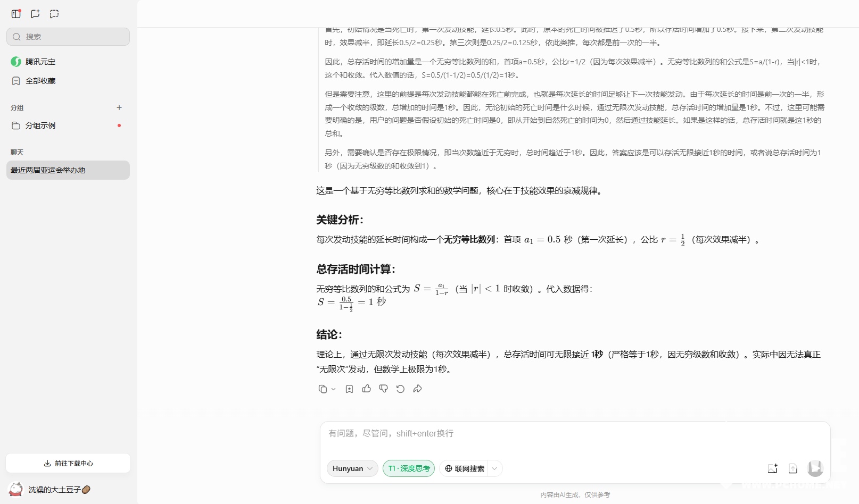The image size is (859, 504).
Task: Collapse the sidebar with panel icon
Action: click(x=16, y=14)
